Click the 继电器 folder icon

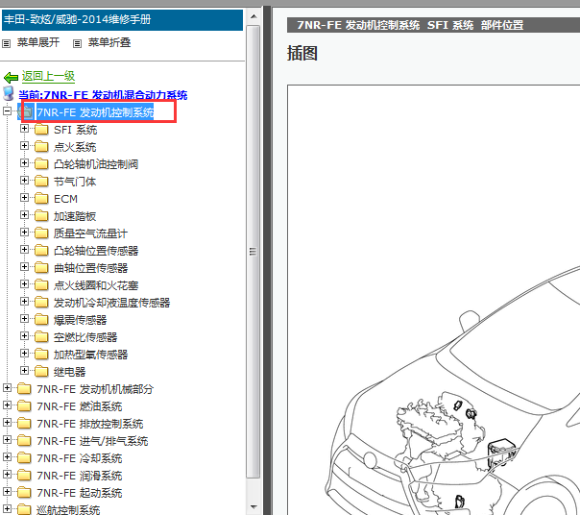tap(41, 371)
